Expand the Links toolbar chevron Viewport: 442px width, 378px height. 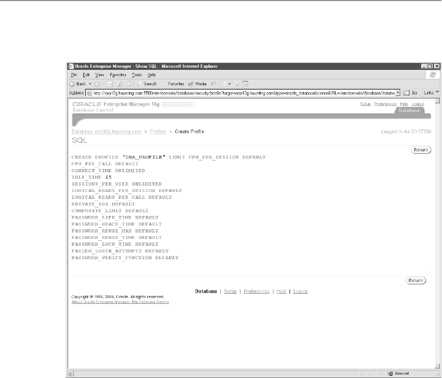438,92
